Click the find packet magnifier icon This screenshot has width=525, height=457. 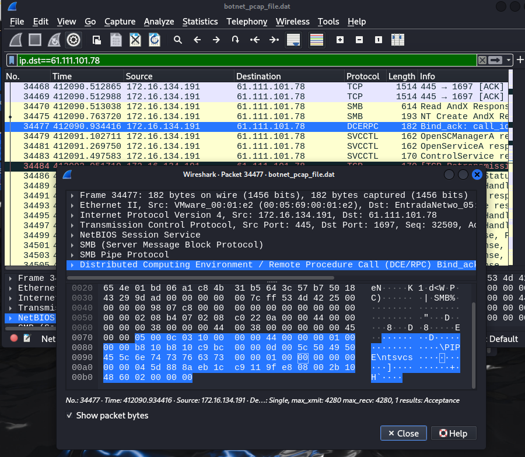(178, 40)
